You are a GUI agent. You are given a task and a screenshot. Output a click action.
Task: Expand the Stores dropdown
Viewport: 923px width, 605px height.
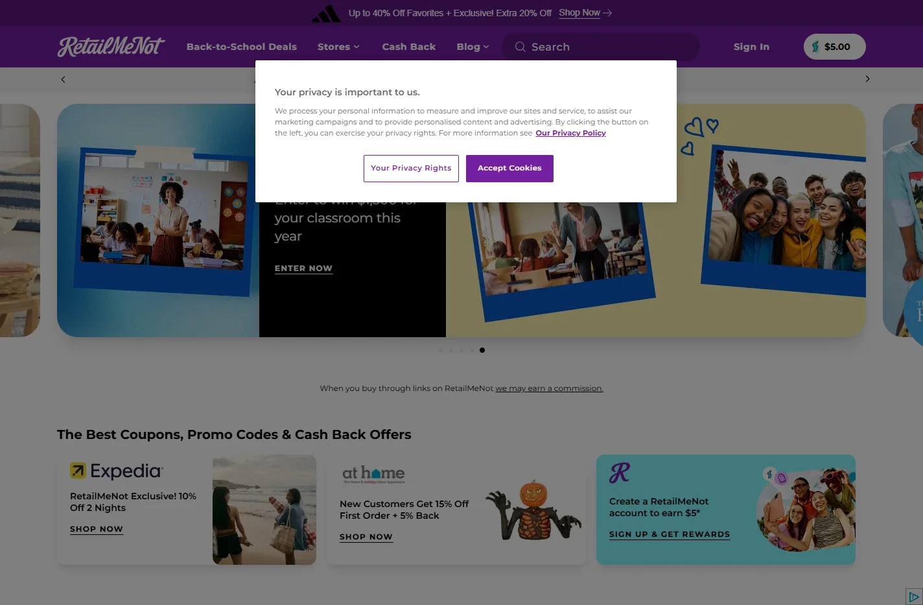(338, 47)
